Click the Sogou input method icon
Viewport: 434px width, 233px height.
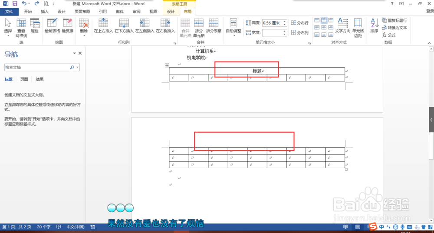373,227
